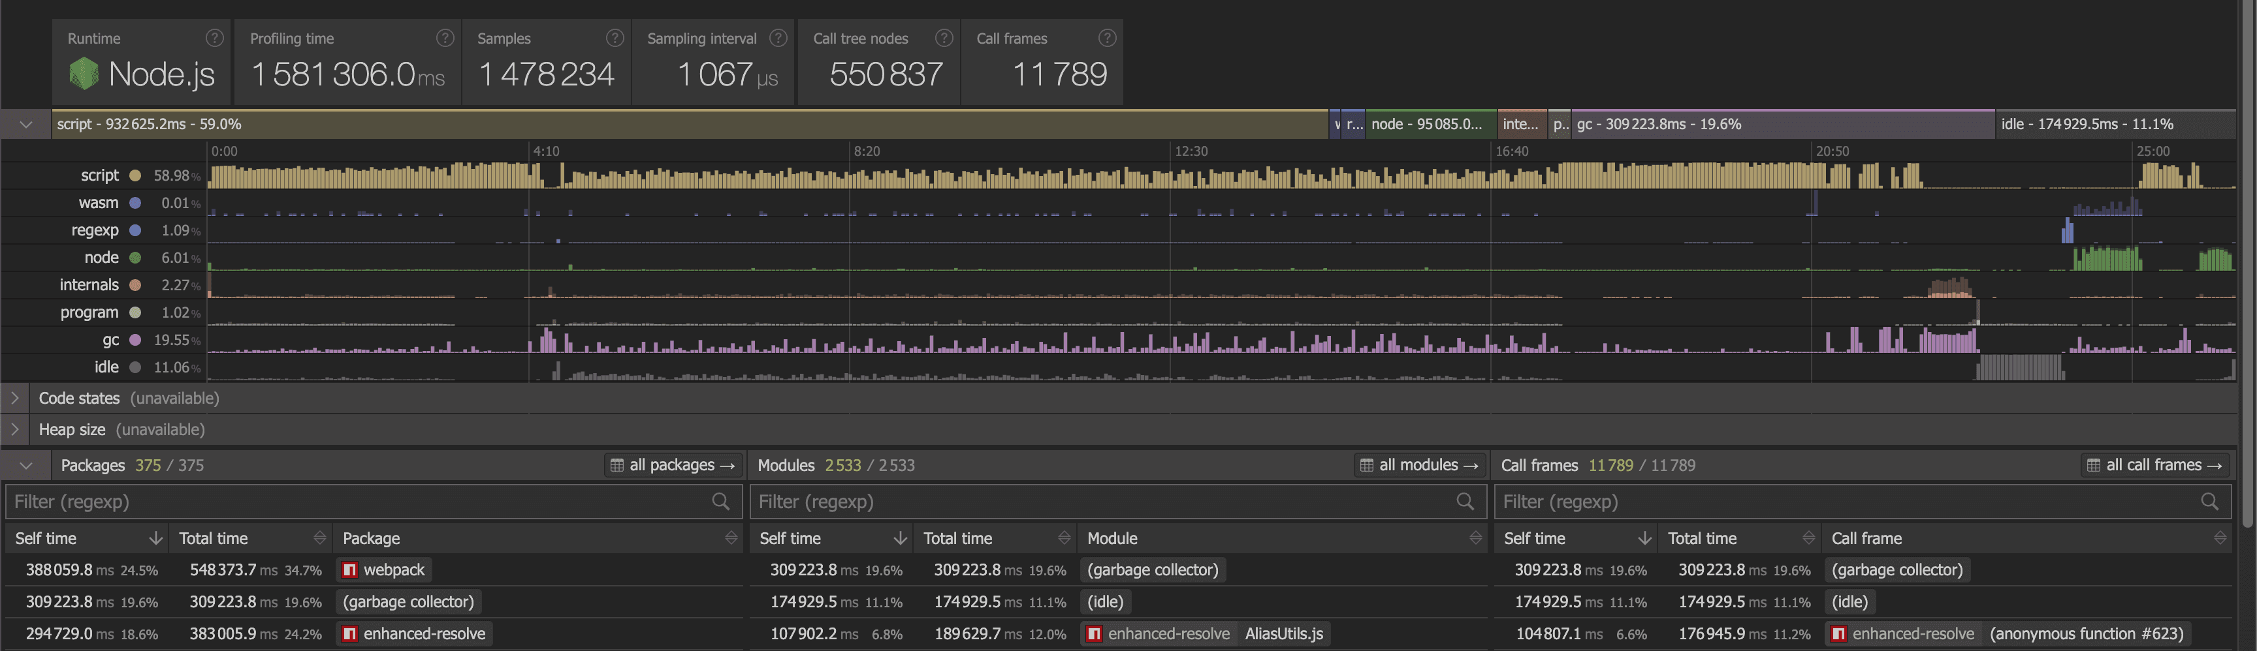Expand the Code states section

[15, 398]
